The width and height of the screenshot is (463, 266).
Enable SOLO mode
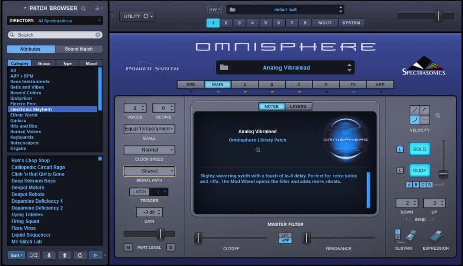[x=420, y=149]
